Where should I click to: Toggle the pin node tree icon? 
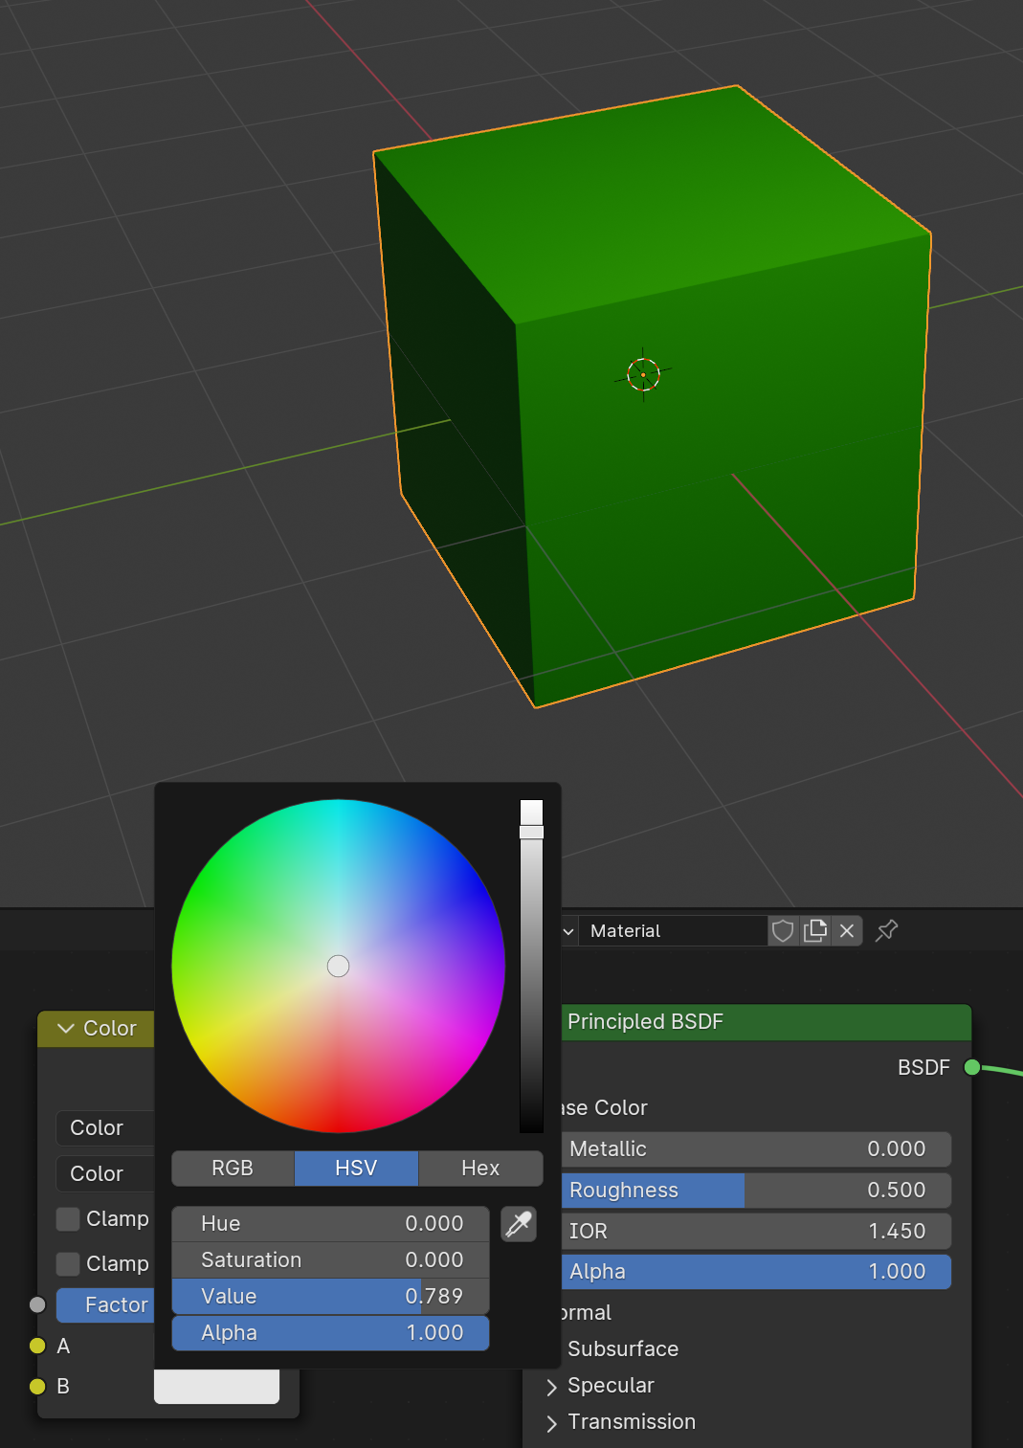[887, 930]
